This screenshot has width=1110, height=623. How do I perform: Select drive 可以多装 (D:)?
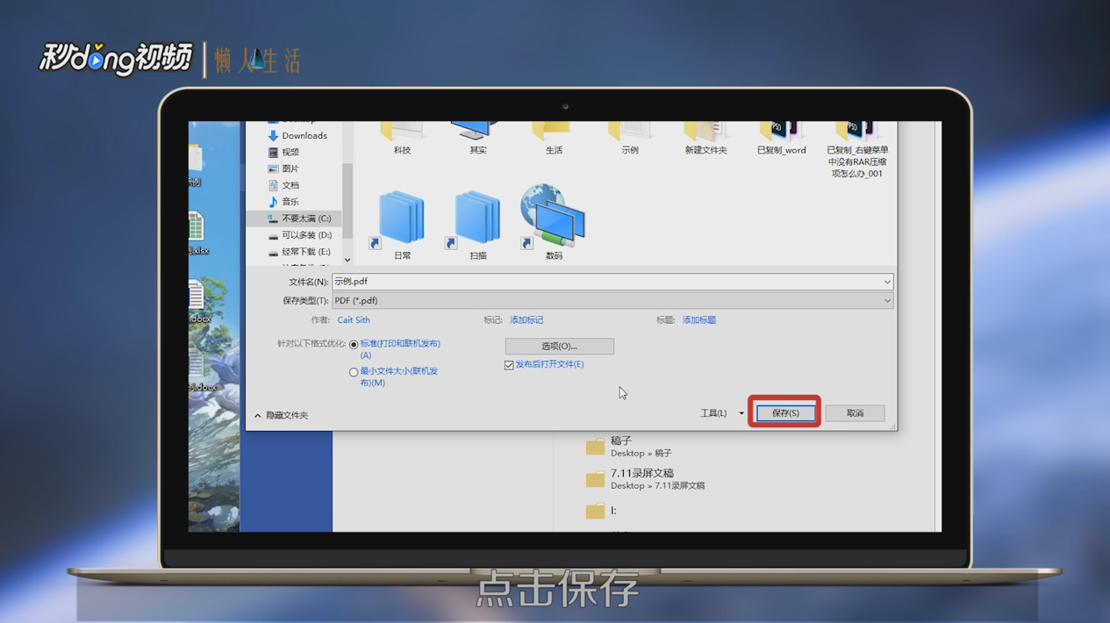(299, 235)
